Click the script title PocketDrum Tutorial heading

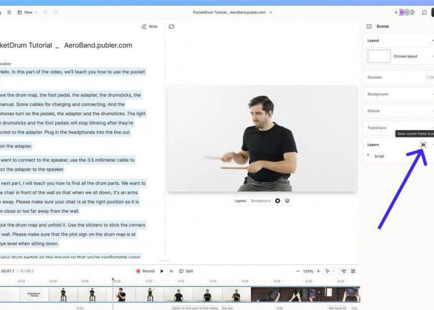point(66,45)
